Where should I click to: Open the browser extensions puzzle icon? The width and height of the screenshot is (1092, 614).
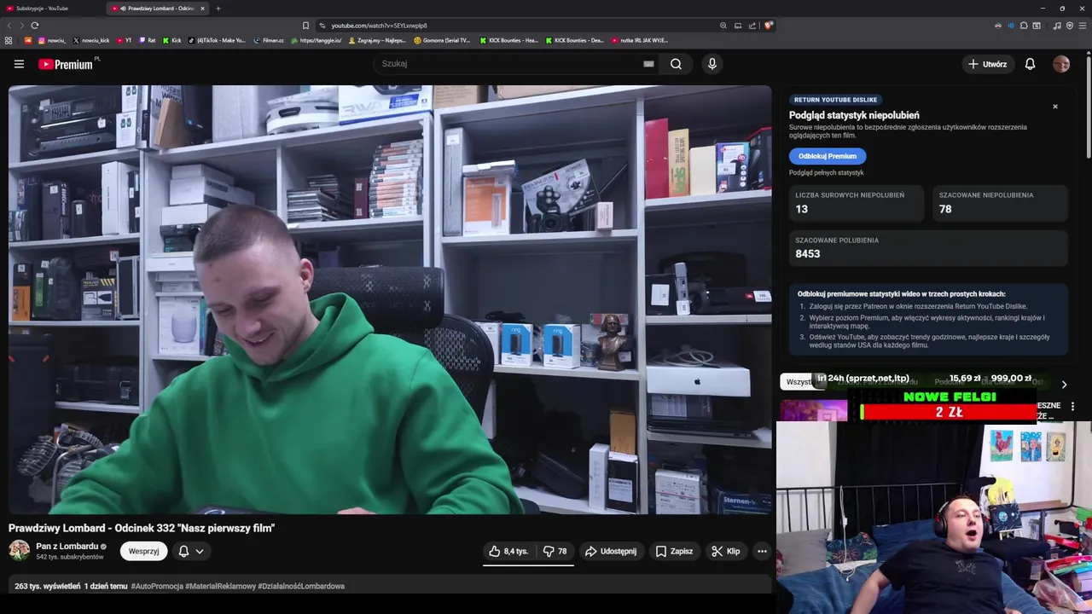tap(1024, 26)
